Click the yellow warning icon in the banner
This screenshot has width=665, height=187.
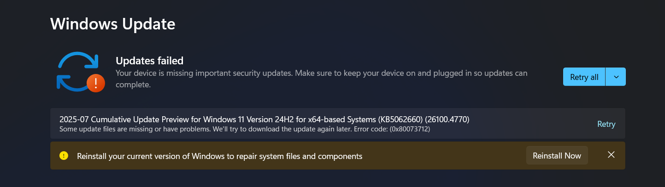tap(64, 156)
